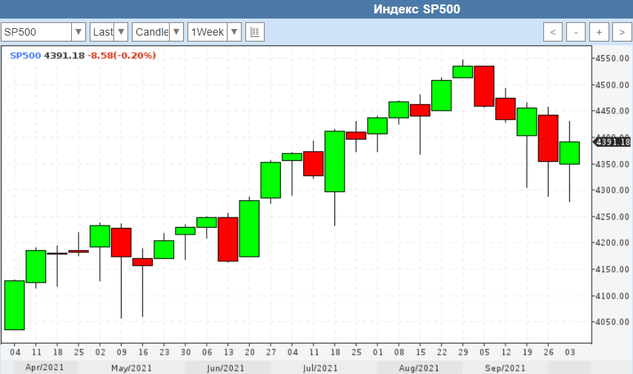Open the data table view icon
633x374 pixels.
click(x=254, y=32)
